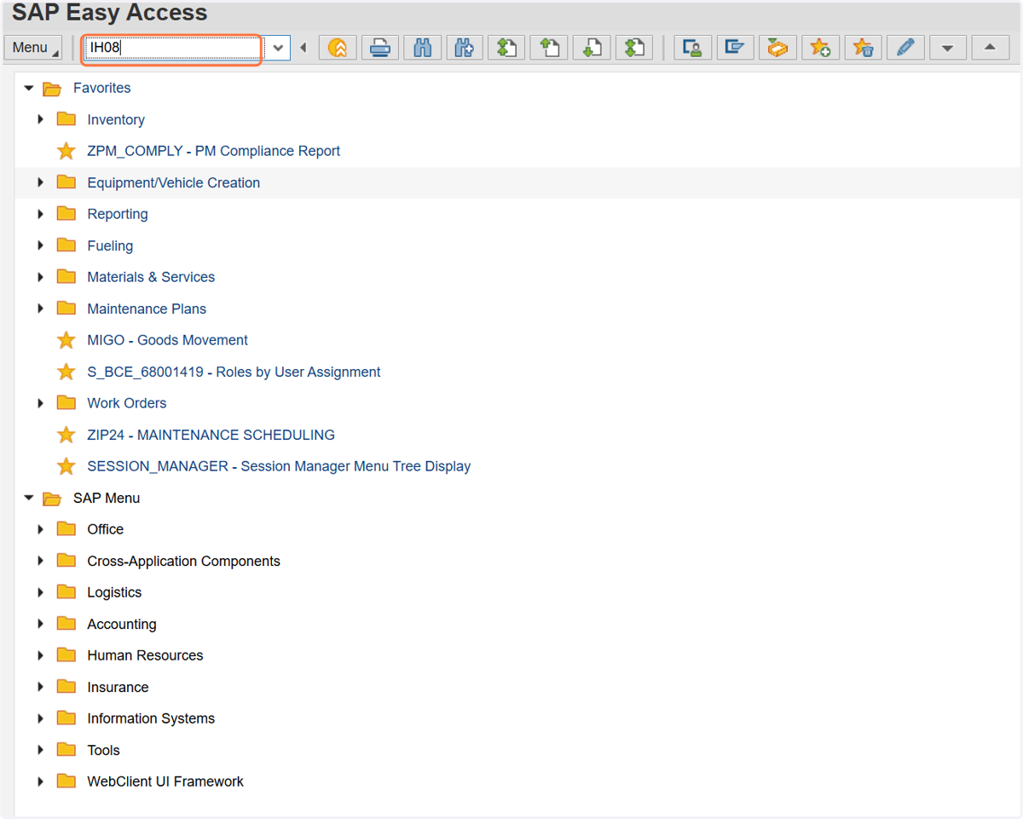Expand Materials & Services folder arrow

(x=40, y=277)
